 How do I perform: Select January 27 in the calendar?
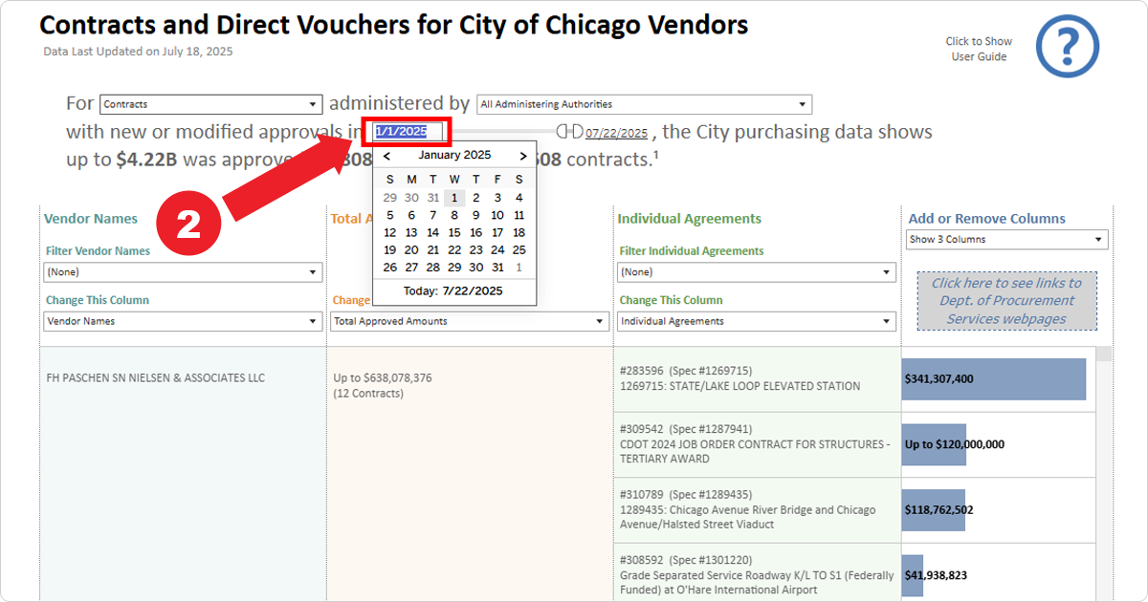pos(411,267)
